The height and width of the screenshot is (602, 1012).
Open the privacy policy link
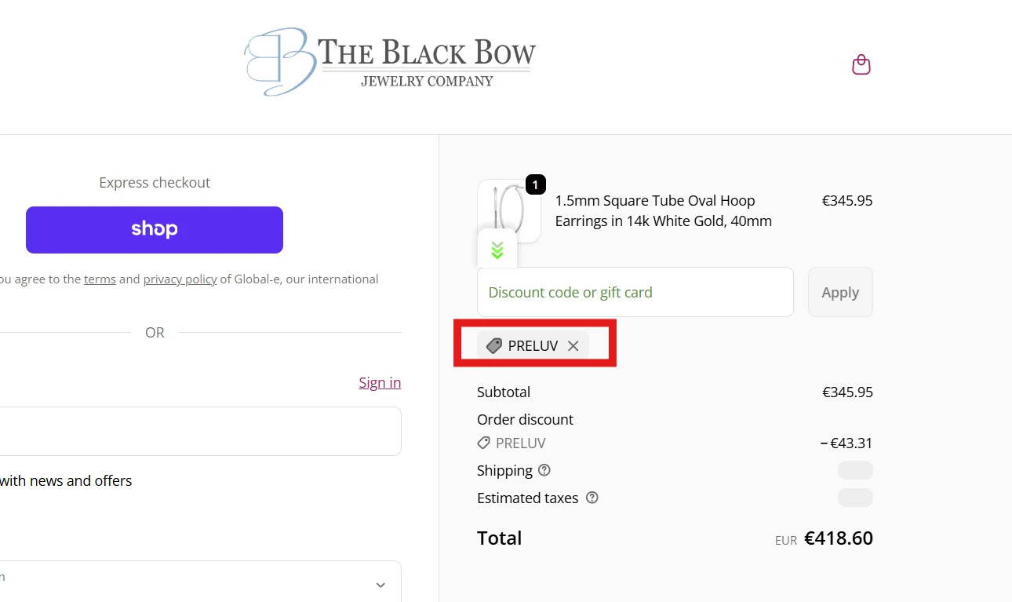click(x=180, y=279)
